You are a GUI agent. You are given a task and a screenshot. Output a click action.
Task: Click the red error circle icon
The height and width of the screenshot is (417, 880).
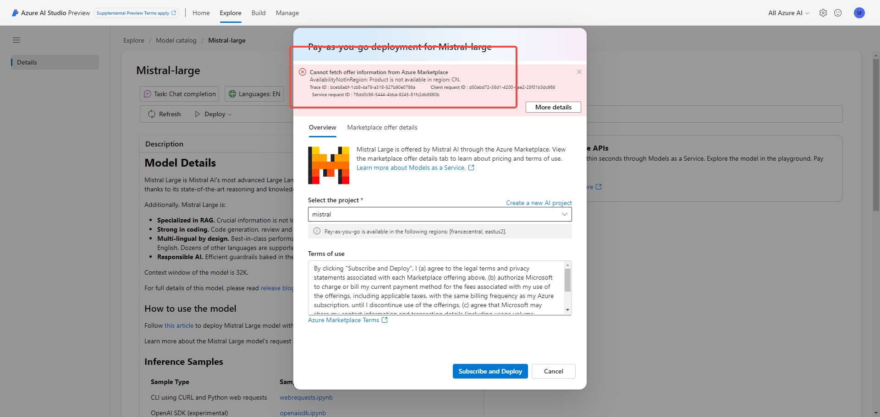302,72
